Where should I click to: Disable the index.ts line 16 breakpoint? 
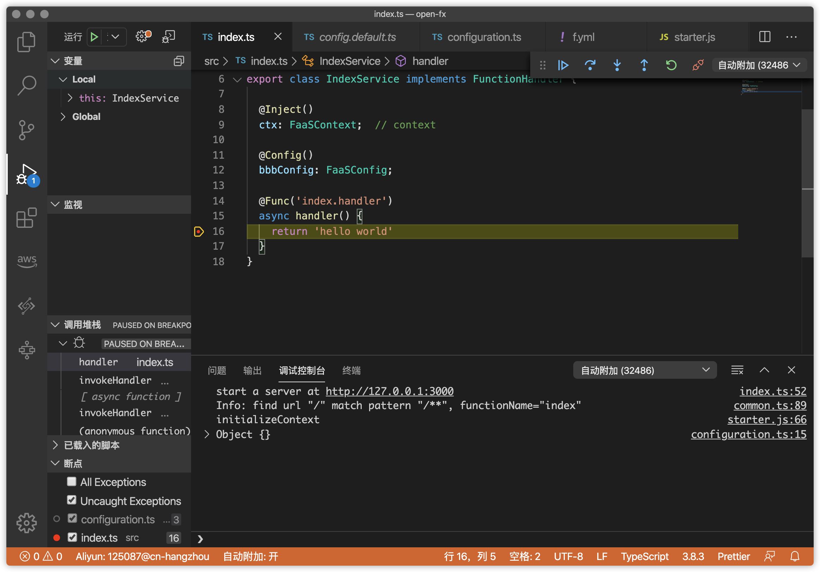click(73, 537)
